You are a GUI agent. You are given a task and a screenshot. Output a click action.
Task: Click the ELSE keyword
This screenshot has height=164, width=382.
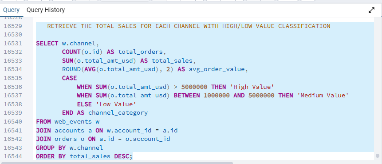pos(84,104)
